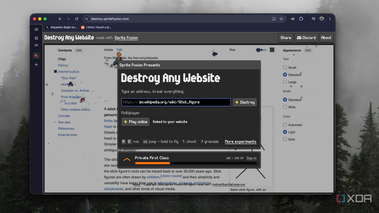Click the Destroy button
The image size is (379, 213).
tap(245, 102)
